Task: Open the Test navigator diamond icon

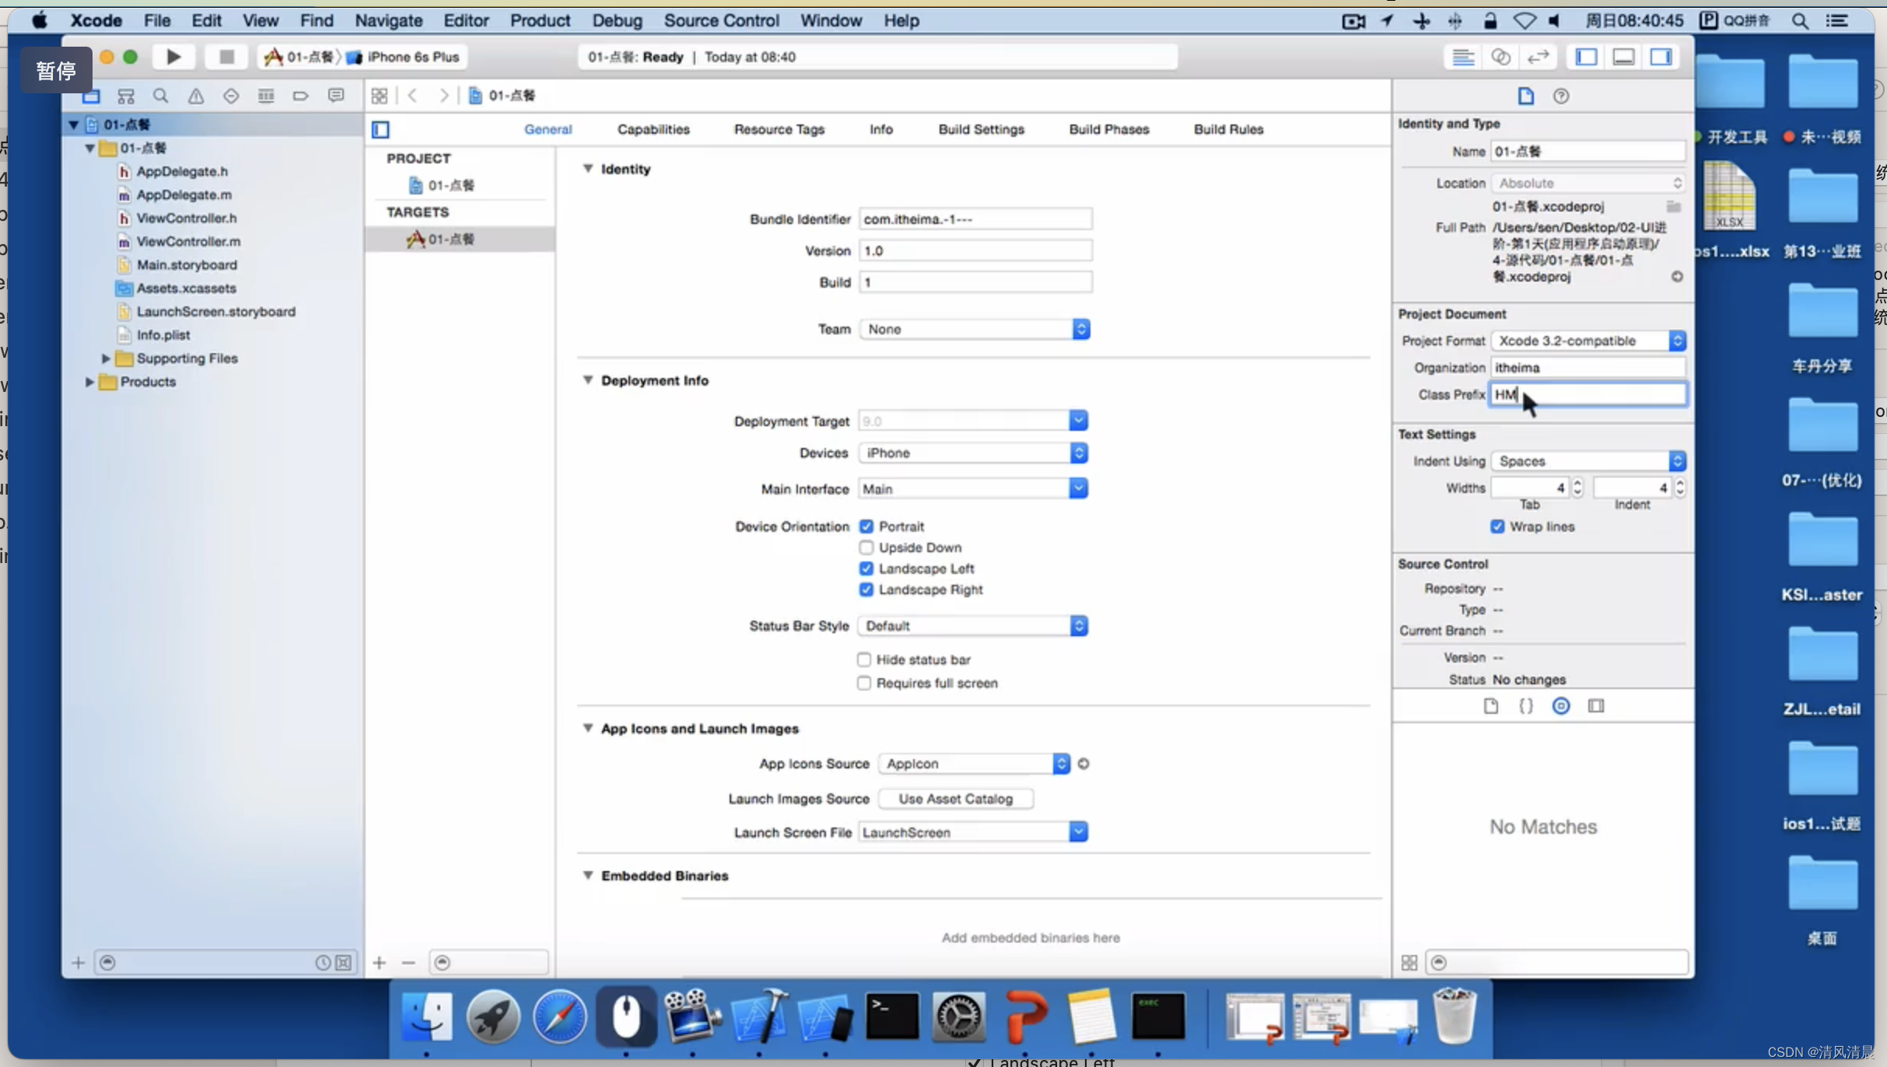Action: pos(231,96)
